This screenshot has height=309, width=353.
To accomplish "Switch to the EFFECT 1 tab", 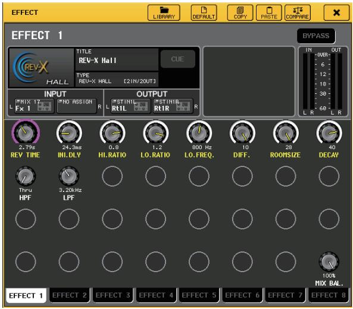I will (x=26, y=295).
